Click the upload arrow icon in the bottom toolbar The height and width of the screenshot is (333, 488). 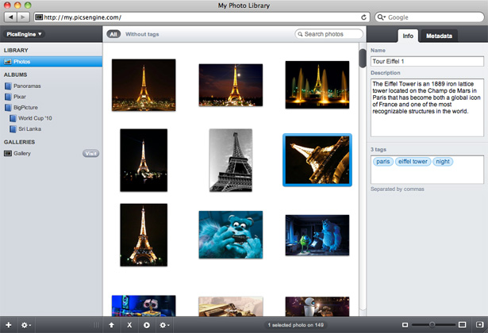pos(111,325)
